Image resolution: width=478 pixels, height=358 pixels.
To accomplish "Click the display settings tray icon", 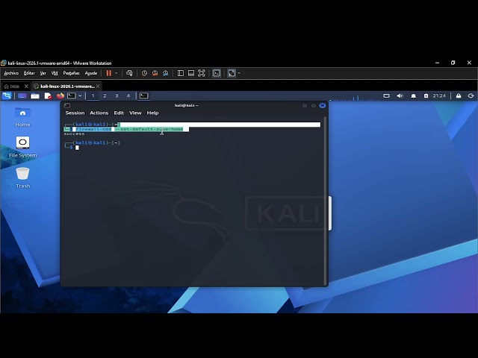I will [386, 96].
